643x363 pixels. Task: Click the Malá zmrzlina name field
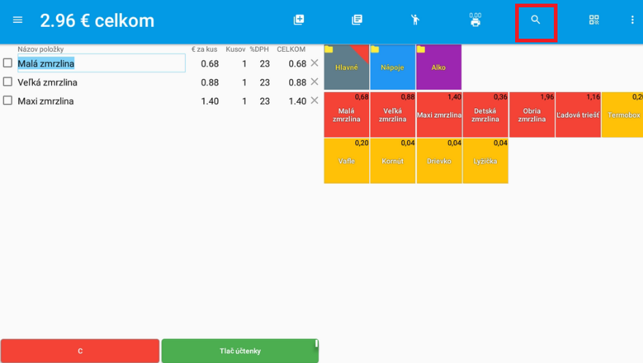[101, 64]
